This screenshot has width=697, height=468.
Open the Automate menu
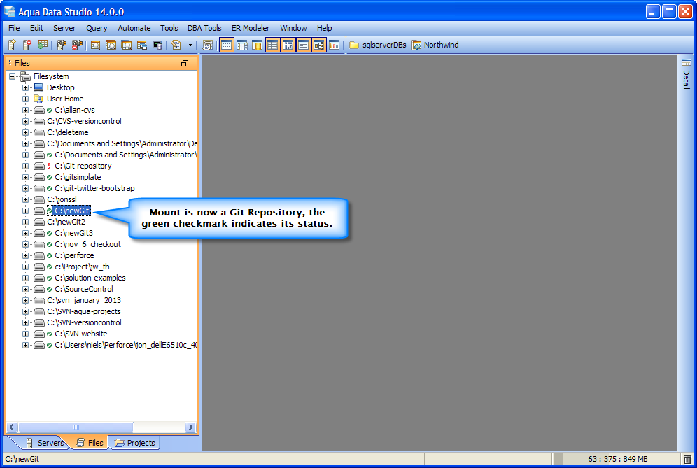134,28
